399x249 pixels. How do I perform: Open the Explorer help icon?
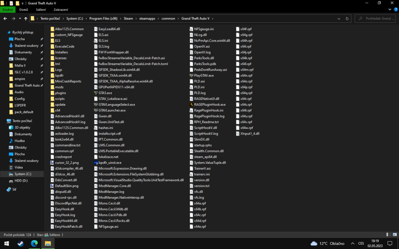[x=396, y=10]
